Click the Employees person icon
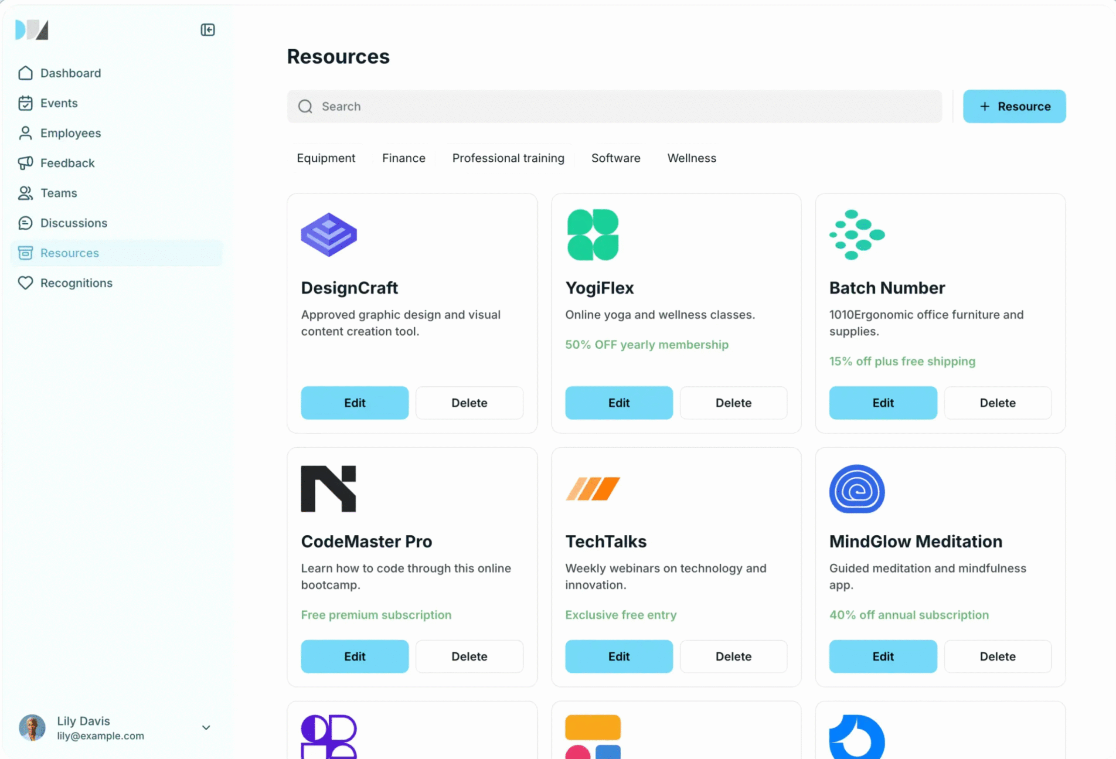Image resolution: width=1116 pixels, height=759 pixels. pyautogui.click(x=25, y=133)
